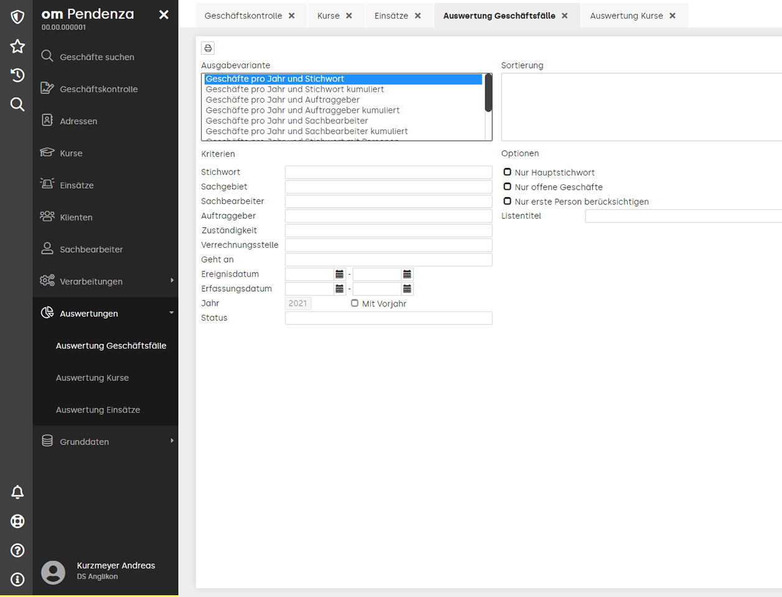782x597 pixels.
Task: Click the notifications bell icon
Action: pyautogui.click(x=17, y=492)
